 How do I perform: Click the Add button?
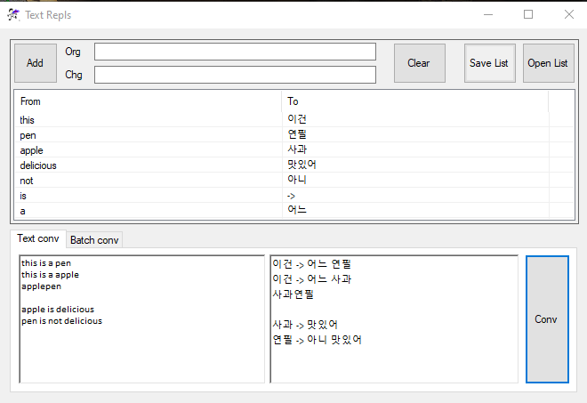click(36, 63)
